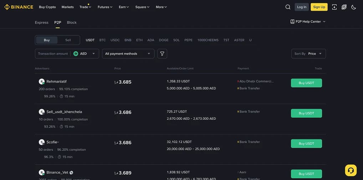363x180 pixels.
Task: Select the DOGE coin tab
Action: point(164,40)
